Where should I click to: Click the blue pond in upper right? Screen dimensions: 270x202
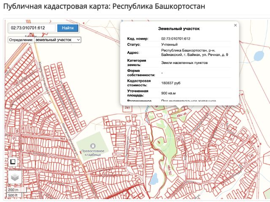coord(259,56)
